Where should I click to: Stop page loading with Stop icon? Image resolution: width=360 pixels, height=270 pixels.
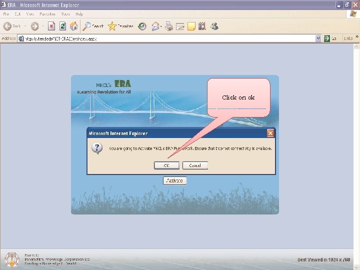coord(51,26)
